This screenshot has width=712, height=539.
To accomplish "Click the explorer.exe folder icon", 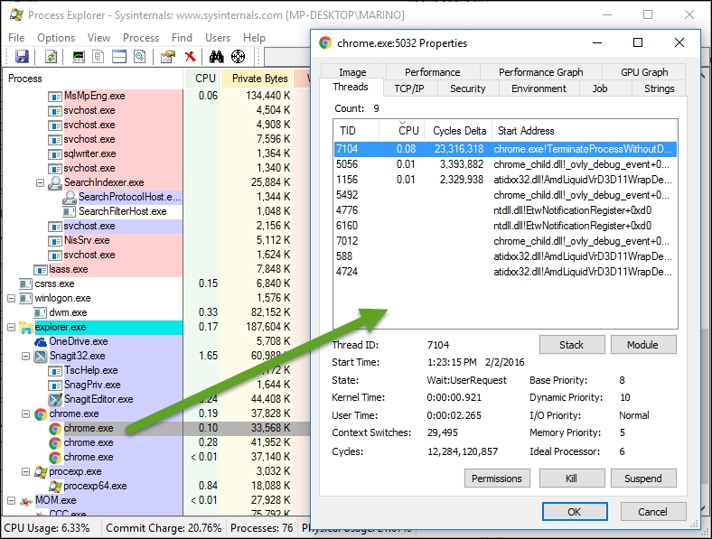I will 26,327.
